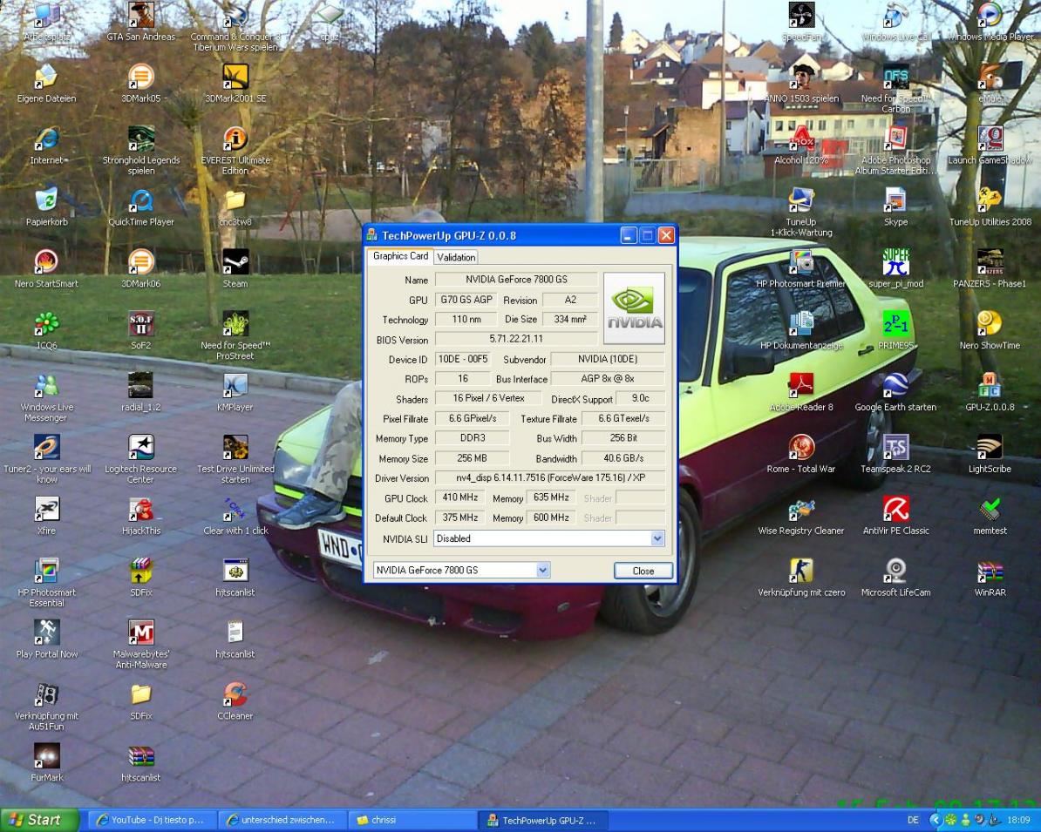
Task: Click the Memory Size 256 MB value
Action: (472, 458)
